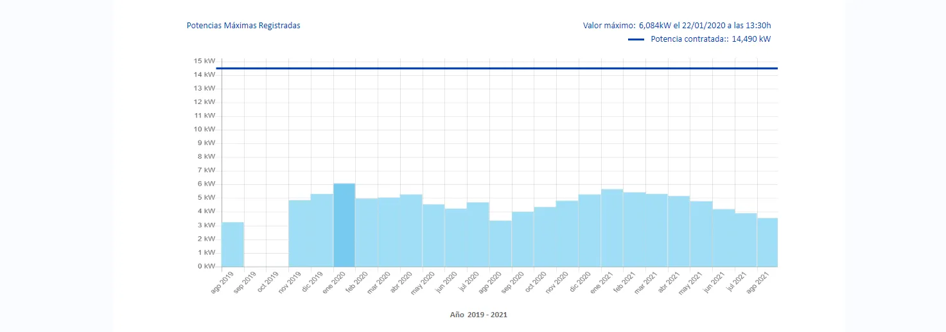946x332 pixels.
Task: Toggle the Potencia contratada legend label
Action: pyautogui.click(x=710, y=39)
